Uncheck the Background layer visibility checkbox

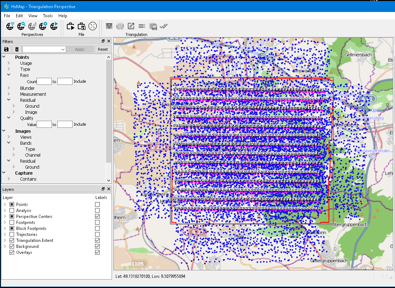(x=12, y=246)
